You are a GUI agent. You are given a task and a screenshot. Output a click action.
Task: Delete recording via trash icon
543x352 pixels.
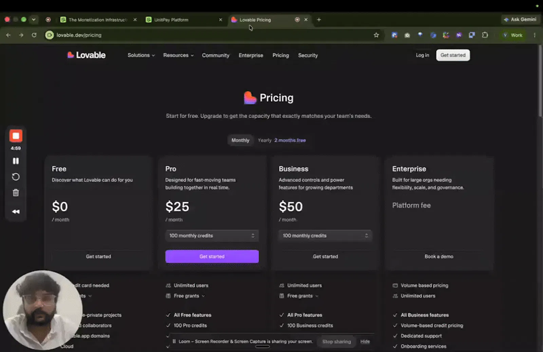[16, 193]
